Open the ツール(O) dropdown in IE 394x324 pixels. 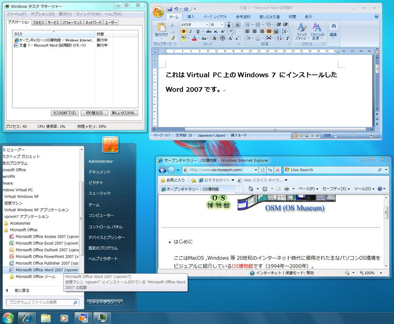click(x=364, y=189)
